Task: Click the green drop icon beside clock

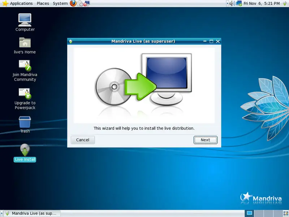Action: point(285,3)
